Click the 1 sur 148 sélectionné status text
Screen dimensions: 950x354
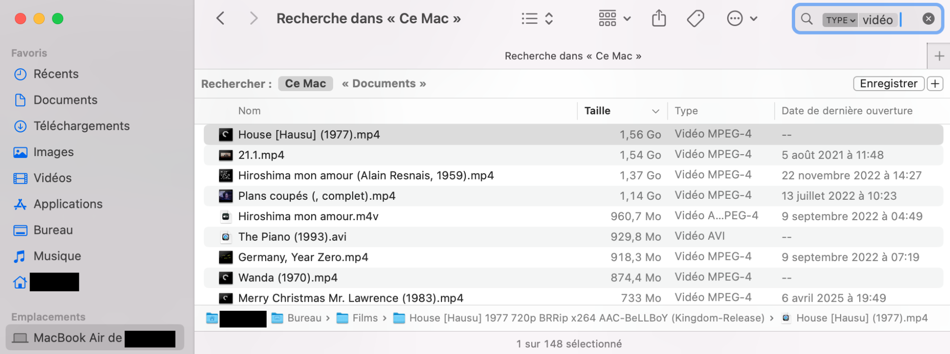(x=569, y=344)
